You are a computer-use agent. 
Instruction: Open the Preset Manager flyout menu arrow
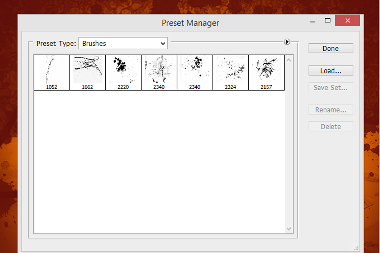pyautogui.click(x=287, y=42)
